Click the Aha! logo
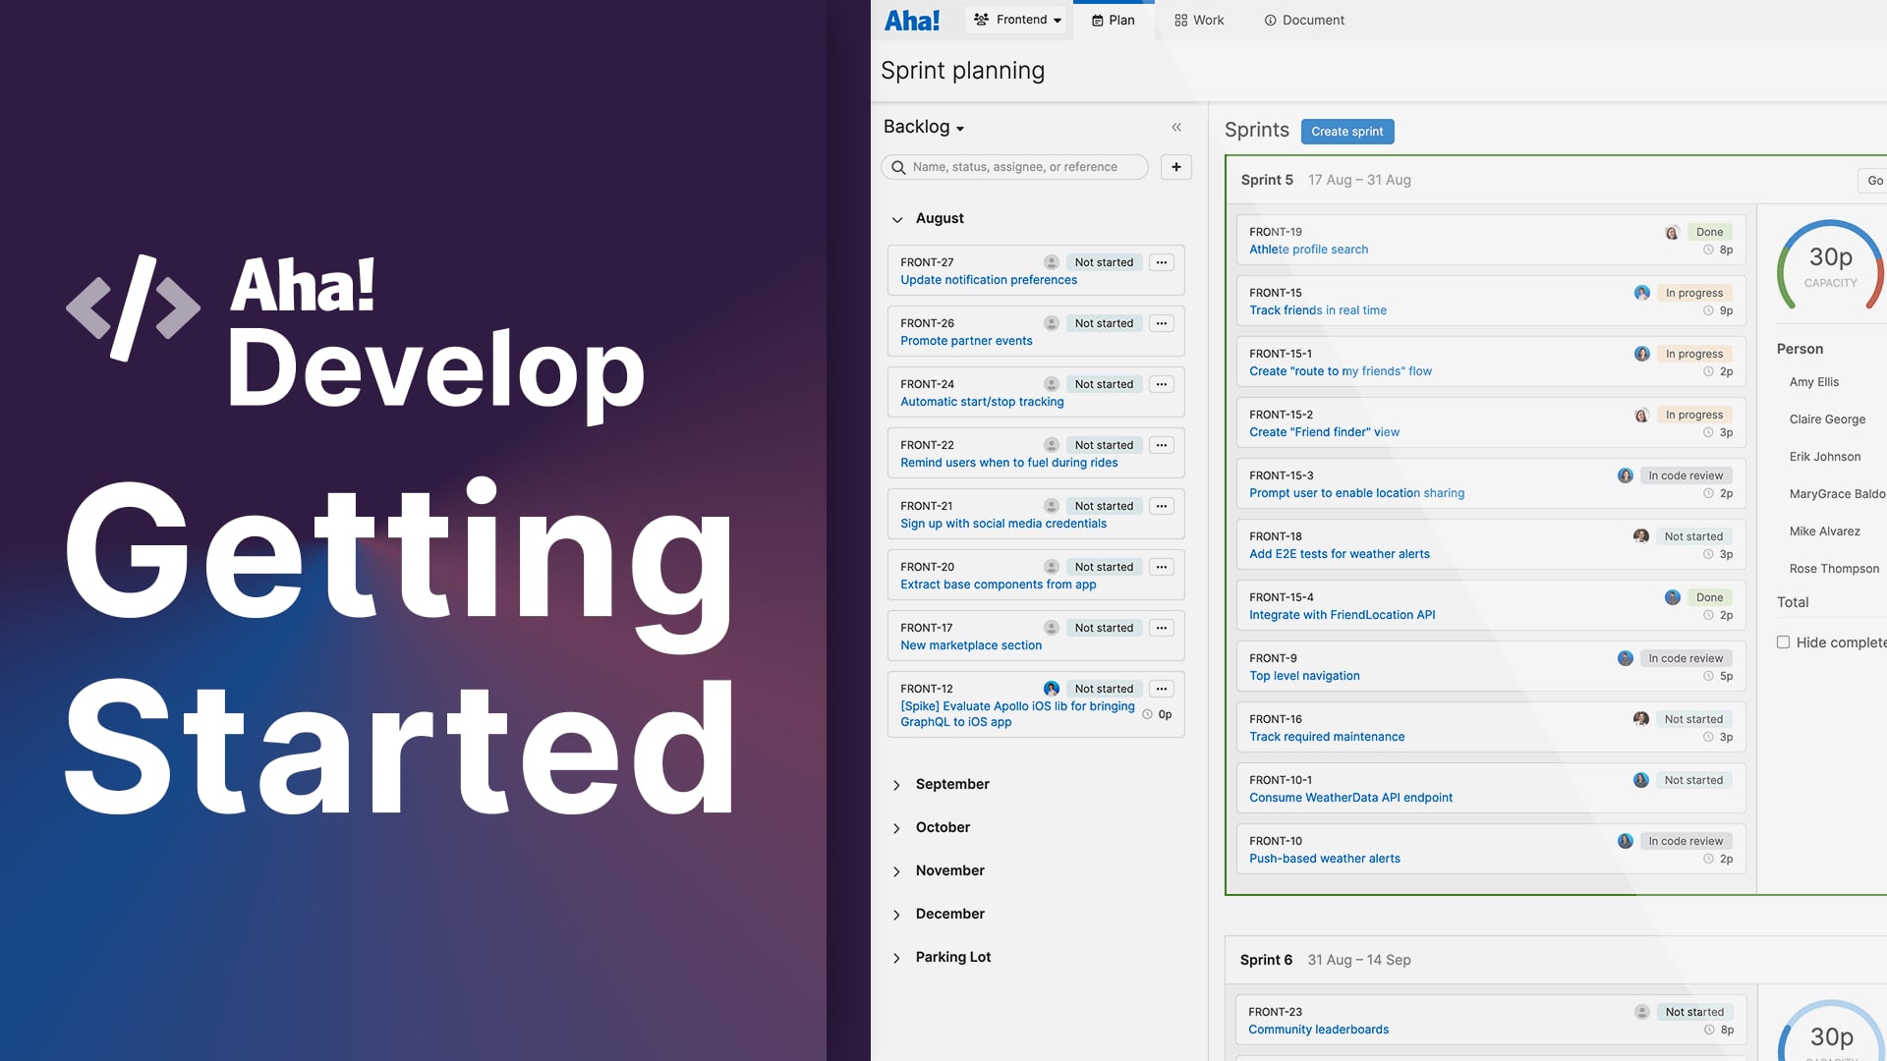 [911, 21]
